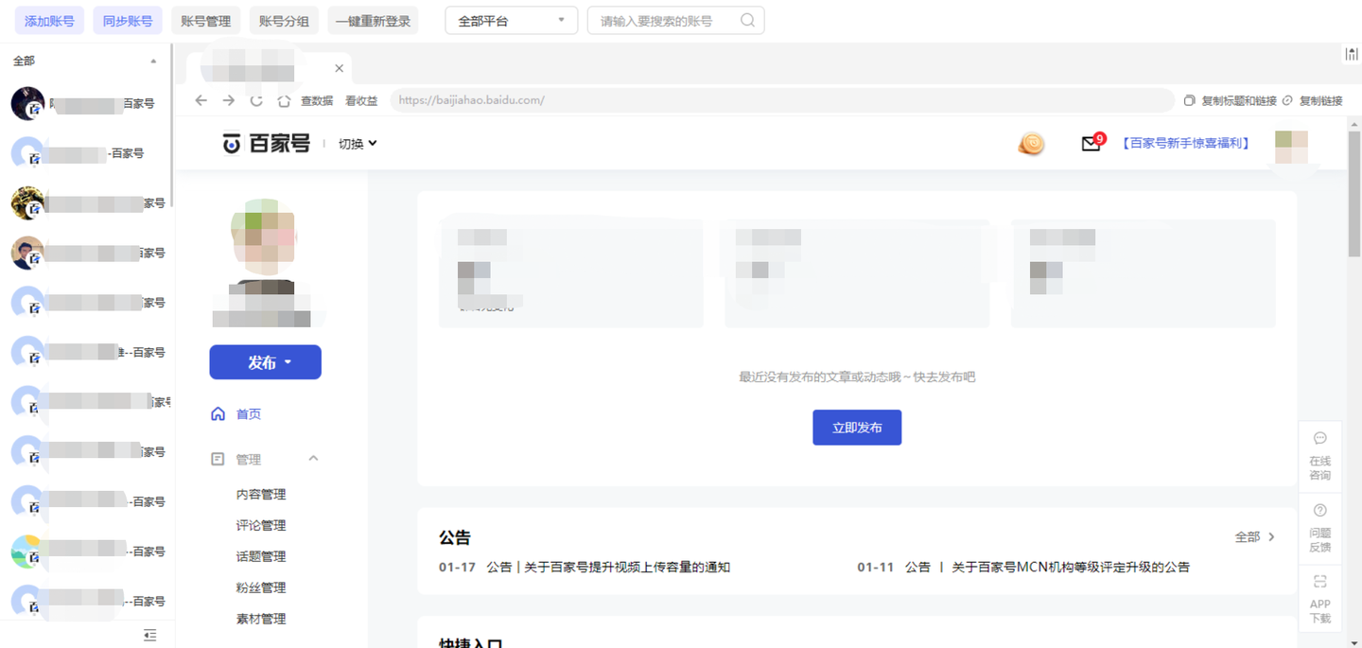The height and width of the screenshot is (648, 1362).
Task: Open the 内容管理 menu item
Action: click(260, 493)
